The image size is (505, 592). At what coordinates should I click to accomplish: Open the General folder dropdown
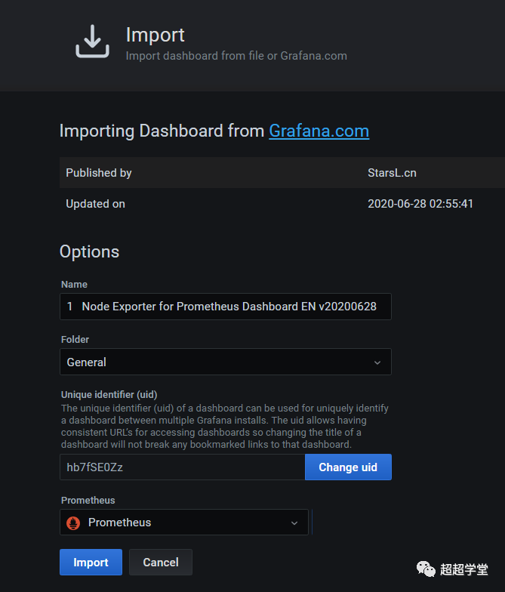(x=225, y=362)
